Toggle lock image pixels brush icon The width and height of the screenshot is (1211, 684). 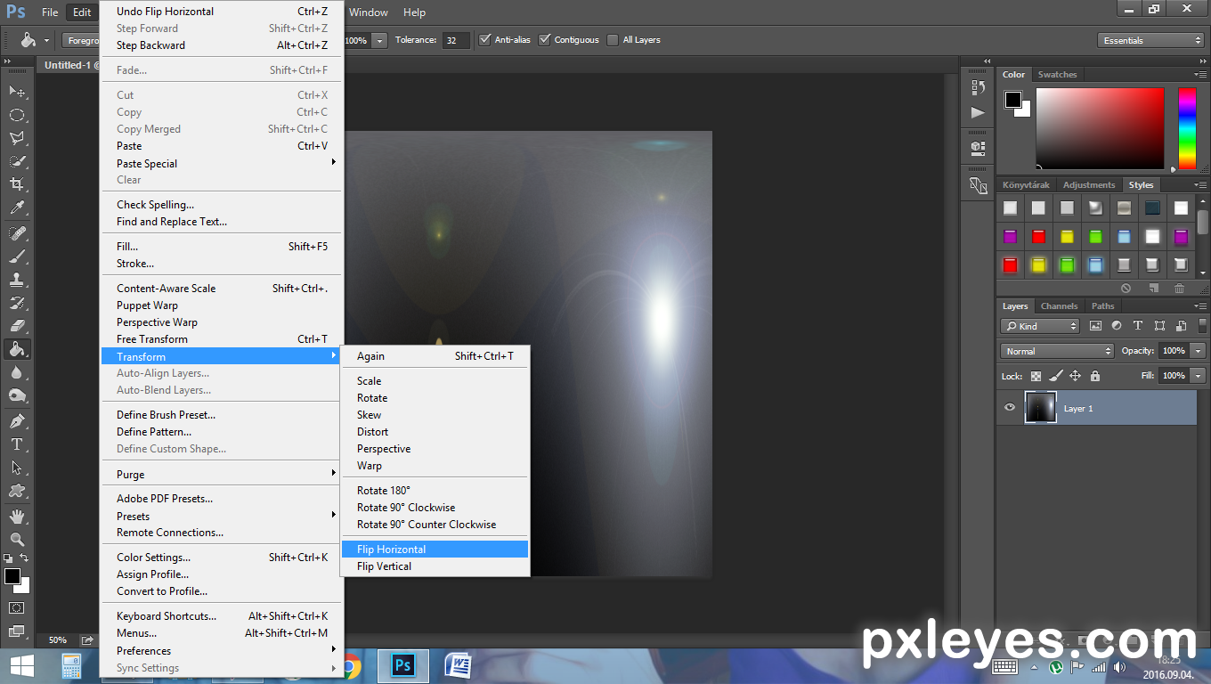coord(1055,376)
